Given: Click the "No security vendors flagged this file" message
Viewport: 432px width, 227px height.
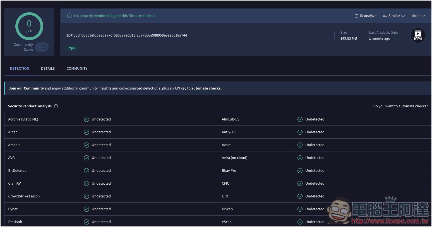Looking at the screenshot, I should pyautogui.click(x=115, y=16).
